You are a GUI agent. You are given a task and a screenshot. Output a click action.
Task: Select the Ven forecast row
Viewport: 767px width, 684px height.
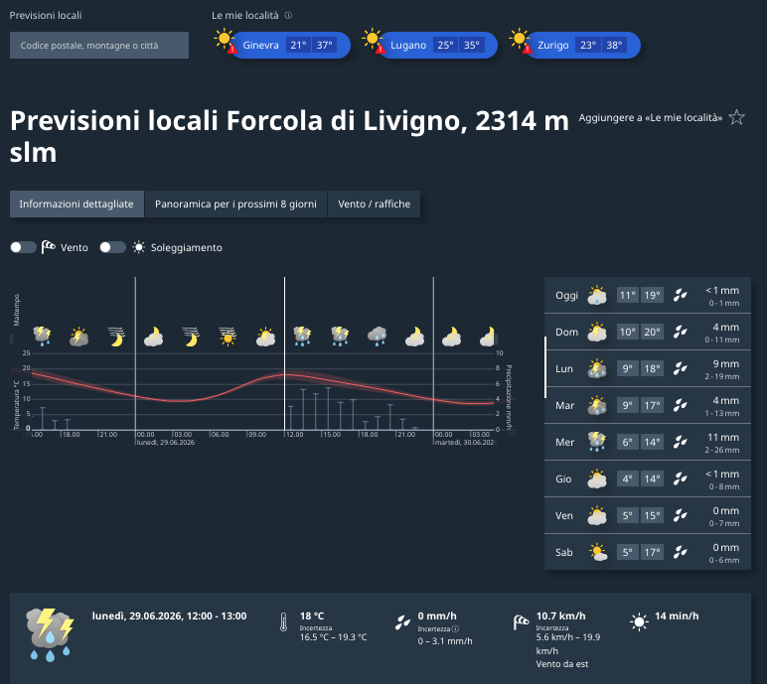[x=647, y=515]
